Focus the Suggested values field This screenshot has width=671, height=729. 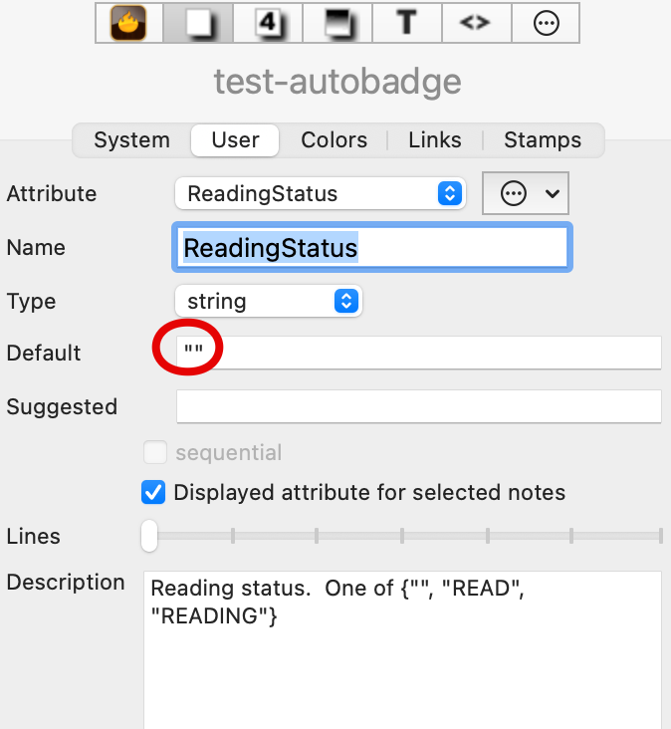pyautogui.click(x=418, y=406)
